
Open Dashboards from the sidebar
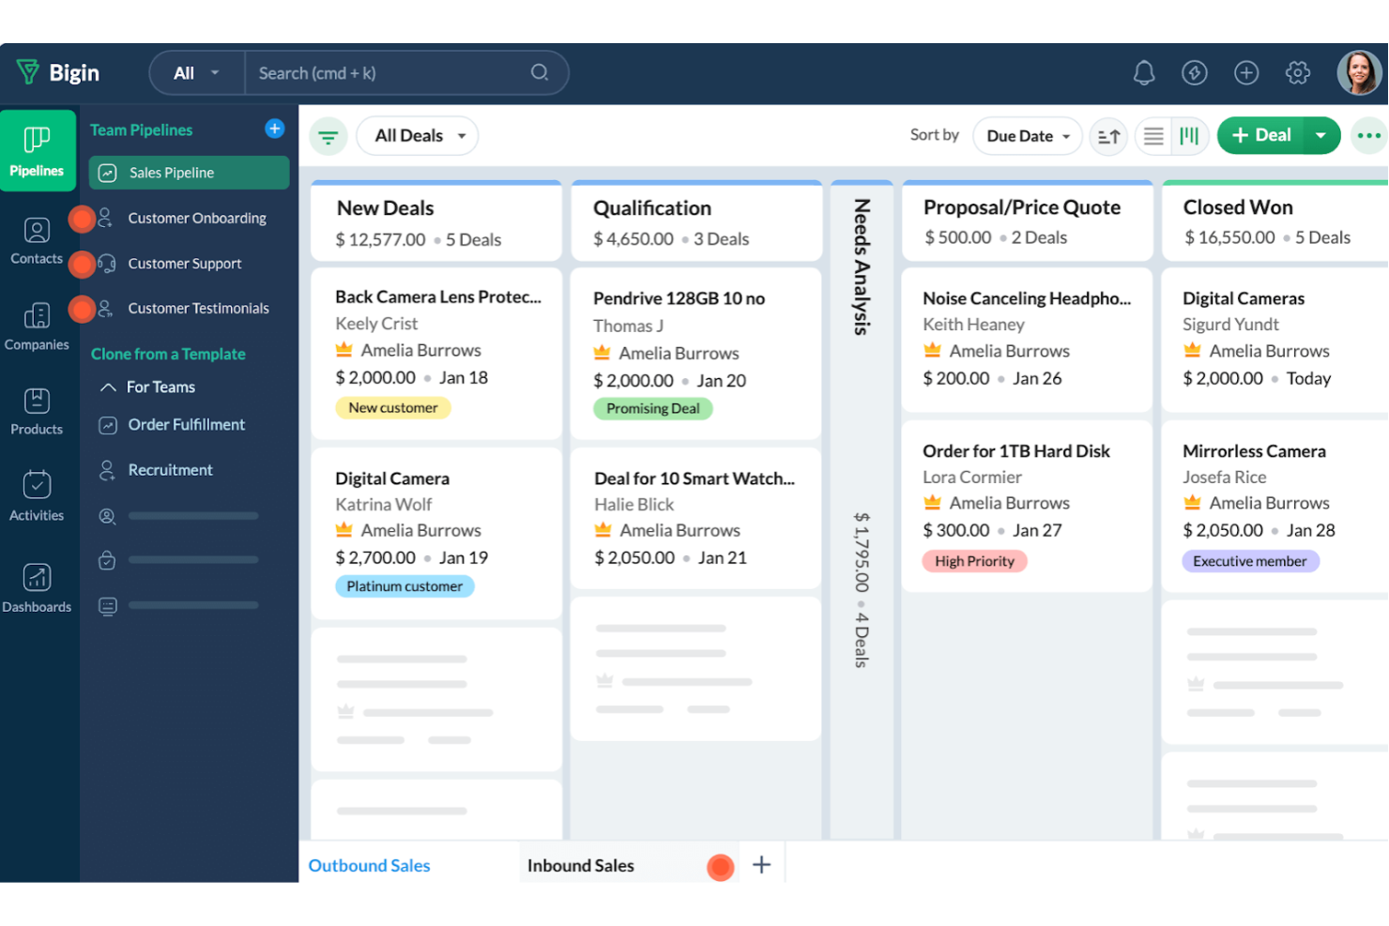(36, 587)
